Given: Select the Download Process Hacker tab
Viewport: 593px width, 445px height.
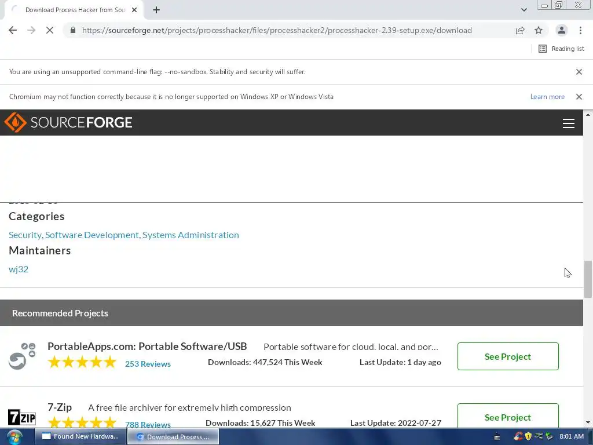Looking at the screenshot, I should point(74,10).
